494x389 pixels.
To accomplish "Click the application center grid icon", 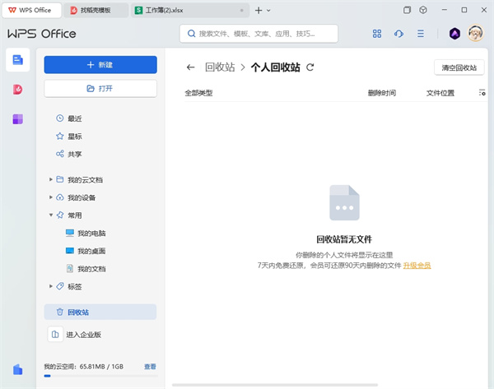I will [x=377, y=34].
